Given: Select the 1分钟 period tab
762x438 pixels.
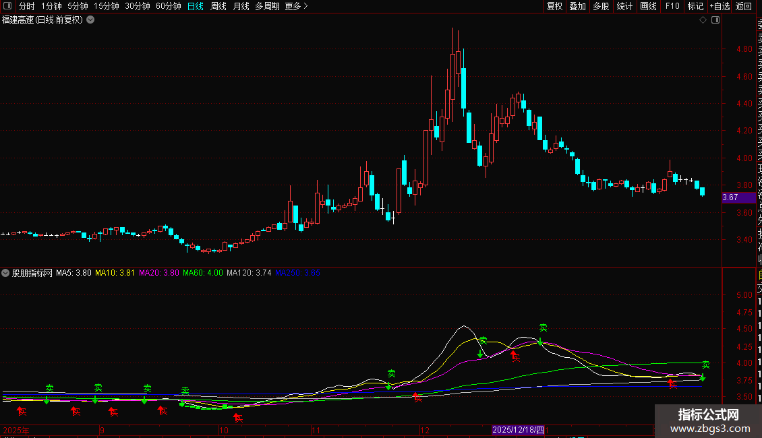Looking at the screenshot, I should (x=51, y=6).
